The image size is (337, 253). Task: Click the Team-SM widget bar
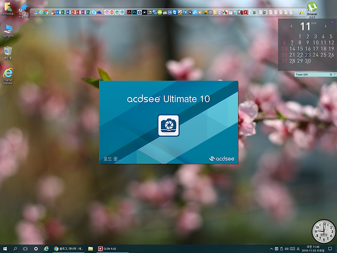[x=315, y=74]
